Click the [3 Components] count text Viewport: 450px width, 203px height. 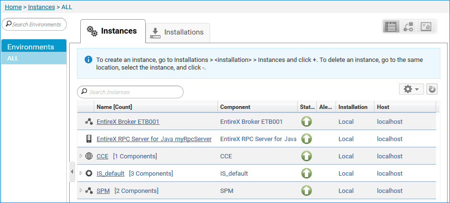point(151,174)
